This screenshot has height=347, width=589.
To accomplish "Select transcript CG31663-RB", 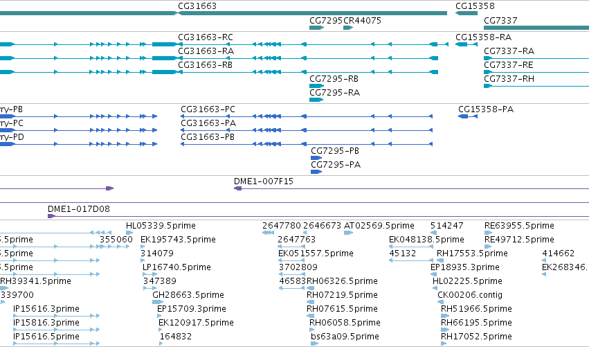I will click(x=205, y=65).
